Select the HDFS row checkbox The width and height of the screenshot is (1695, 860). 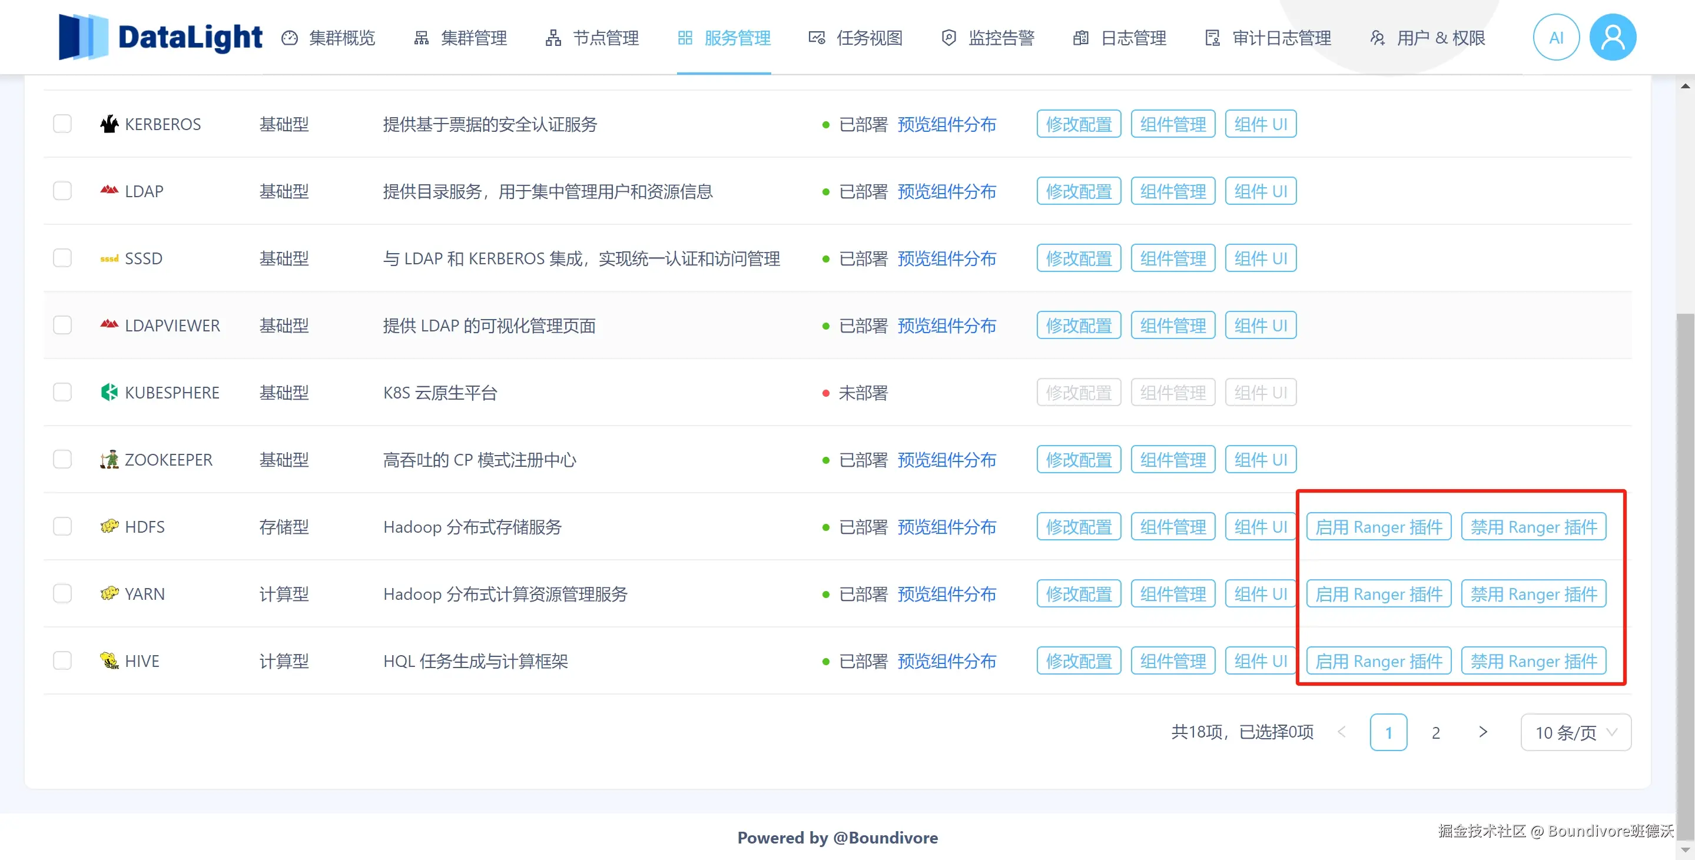[x=62, y=526]
